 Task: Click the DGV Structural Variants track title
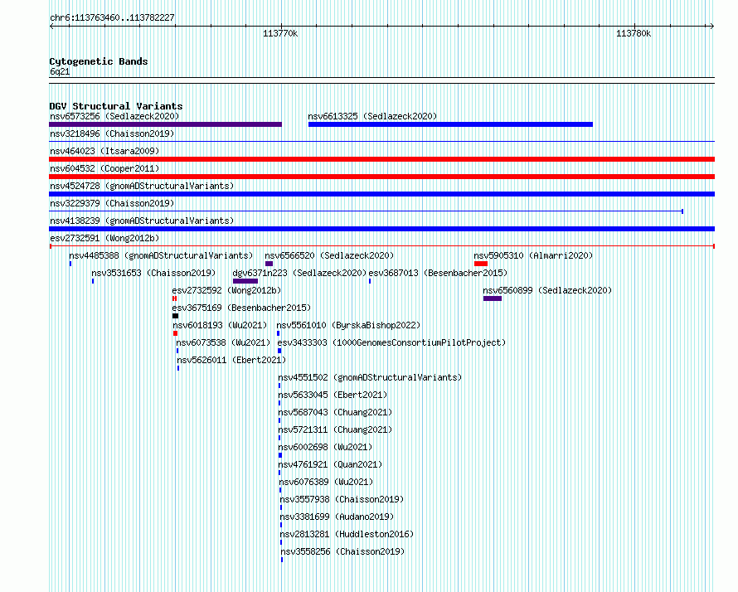[x=116, y=106]
